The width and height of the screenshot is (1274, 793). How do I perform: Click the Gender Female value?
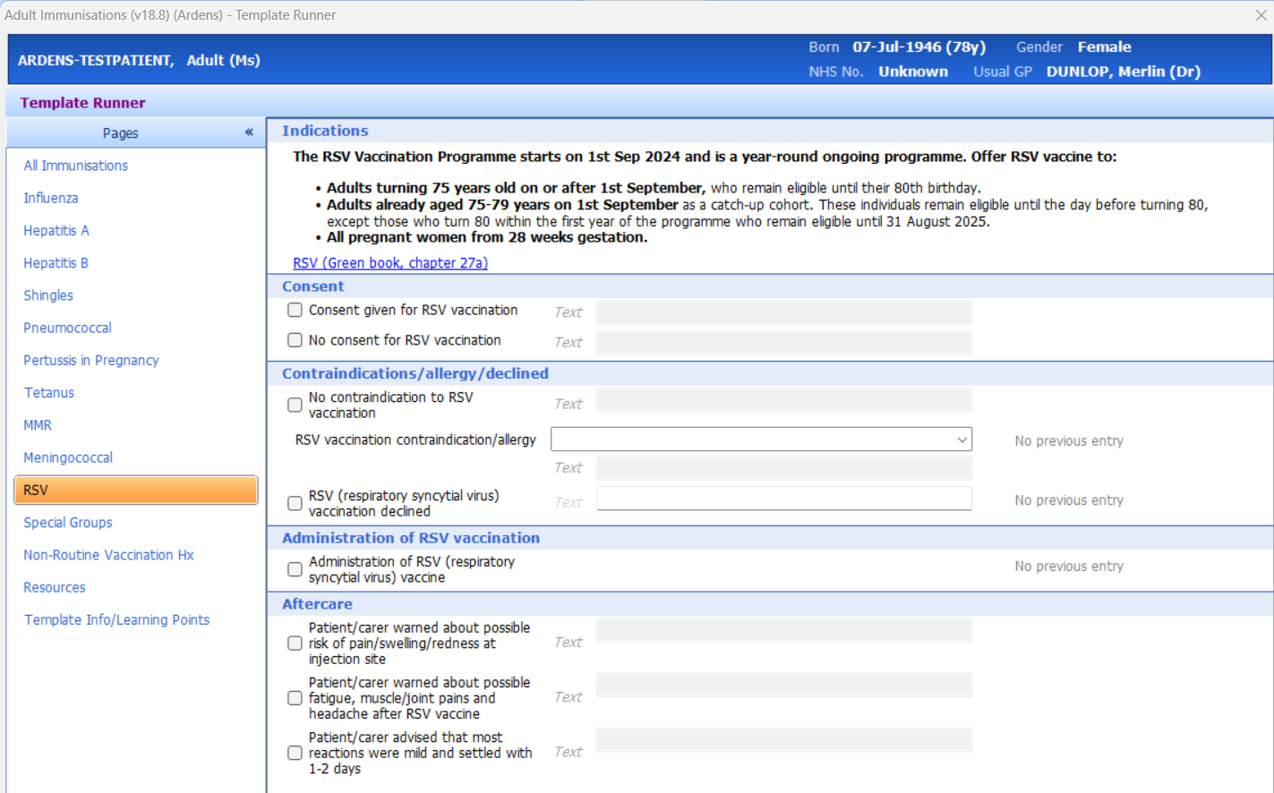tap(1104, 47)
